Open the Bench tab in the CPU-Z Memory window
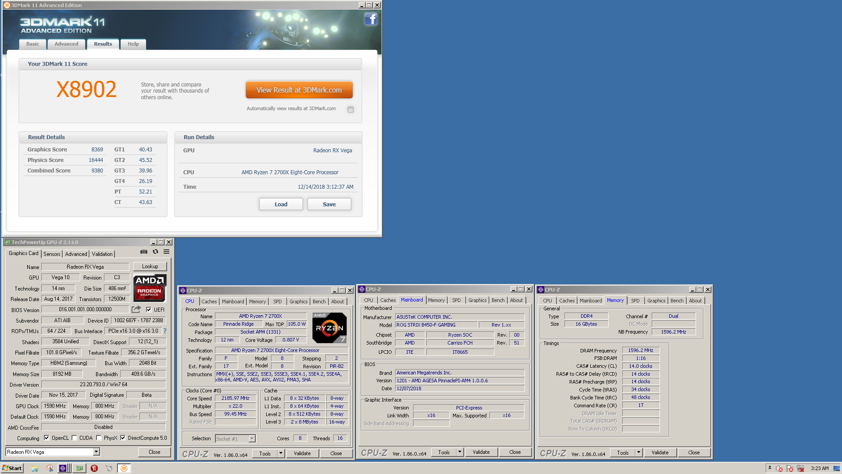Viewport: 842px width, 474px height. 677,301
